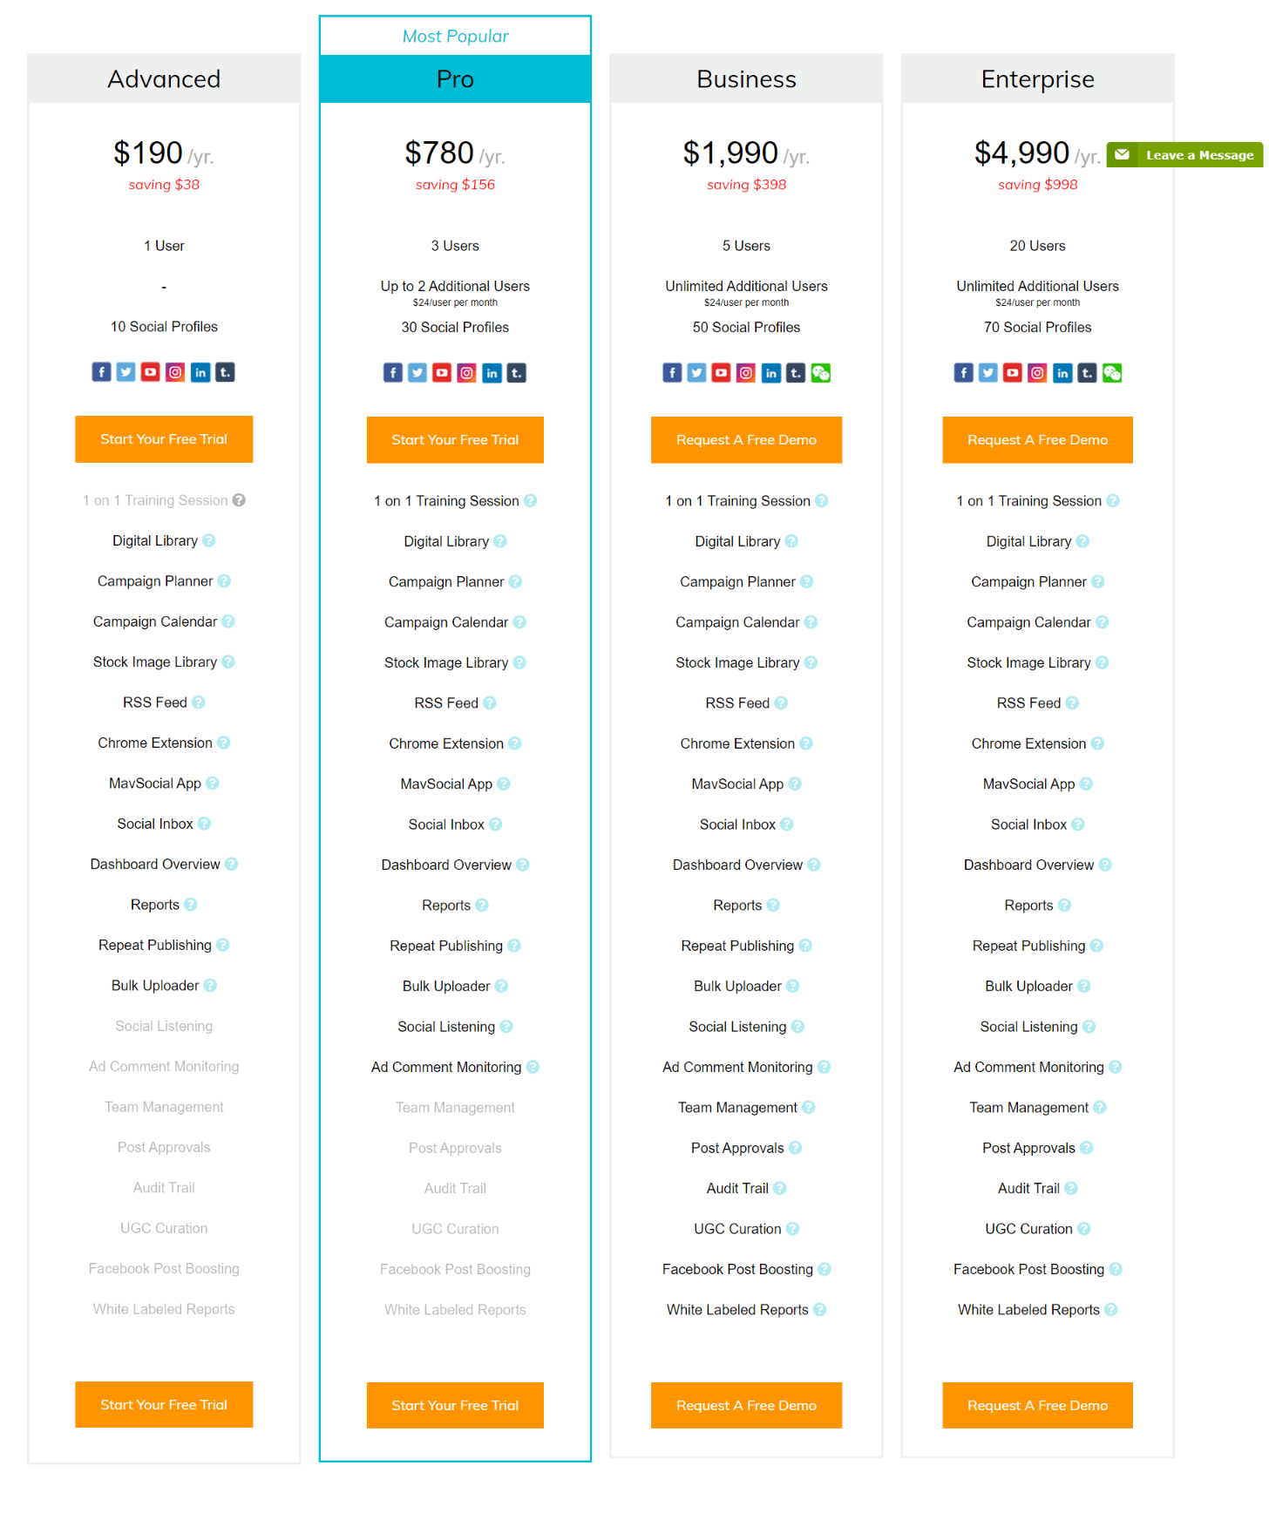This screenshot has height=1520, width=1269.
Task: Click bottom Request A Free Demo in Enterprise
Action: pyautogui.click(x=1037, y=1405)
